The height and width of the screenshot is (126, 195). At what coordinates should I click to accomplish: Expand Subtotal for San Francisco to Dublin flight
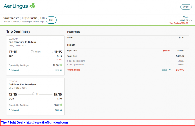(14, 70)
